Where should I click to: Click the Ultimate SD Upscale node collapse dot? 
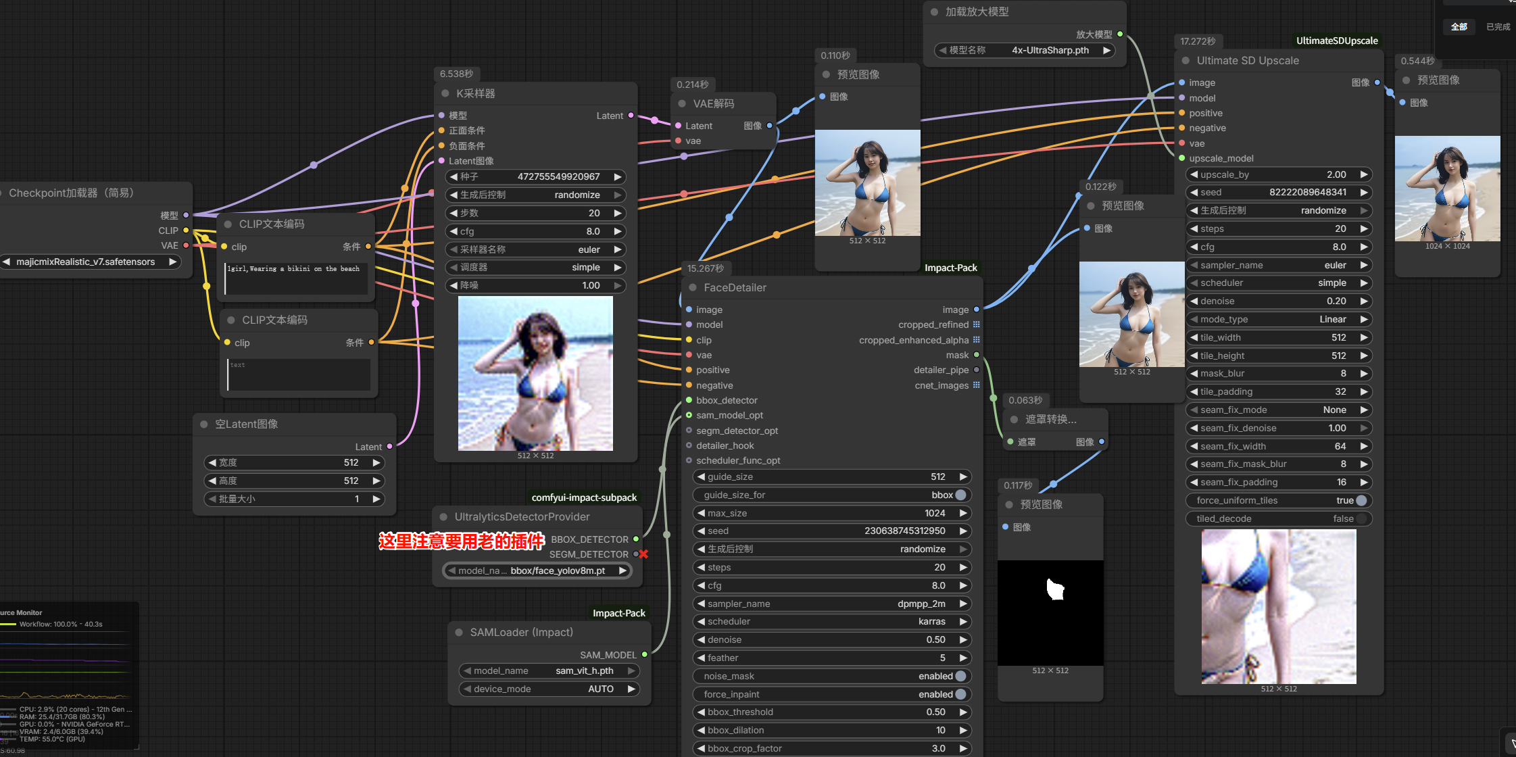[x=1185, y=60]
